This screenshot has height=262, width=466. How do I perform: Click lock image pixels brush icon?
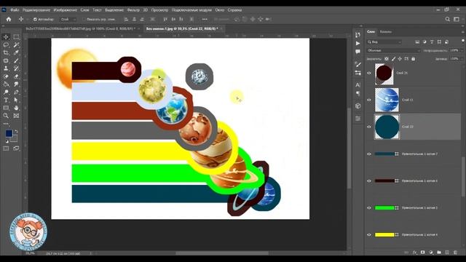click(x=393, y=59)
